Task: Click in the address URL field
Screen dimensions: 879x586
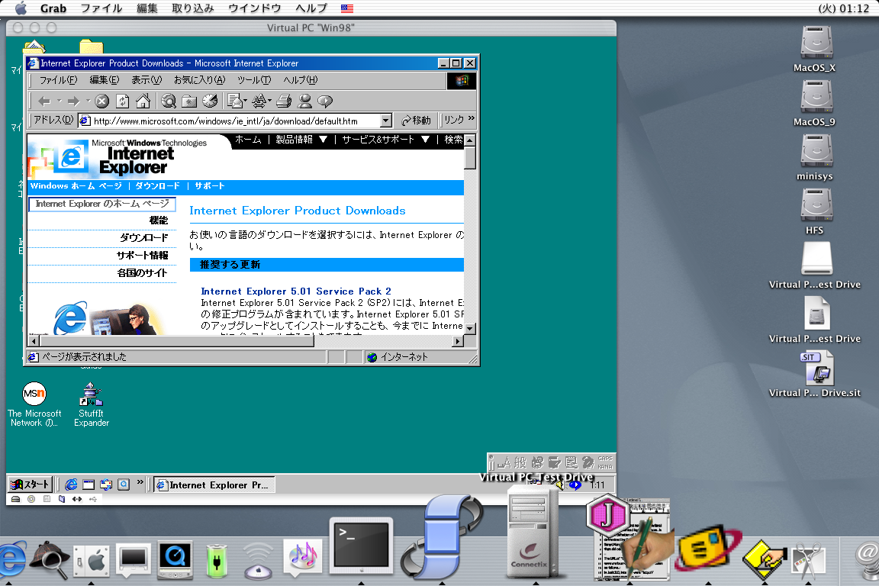Action: 229,121
